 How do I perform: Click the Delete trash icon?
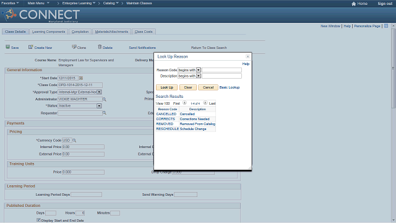point(100,47)
